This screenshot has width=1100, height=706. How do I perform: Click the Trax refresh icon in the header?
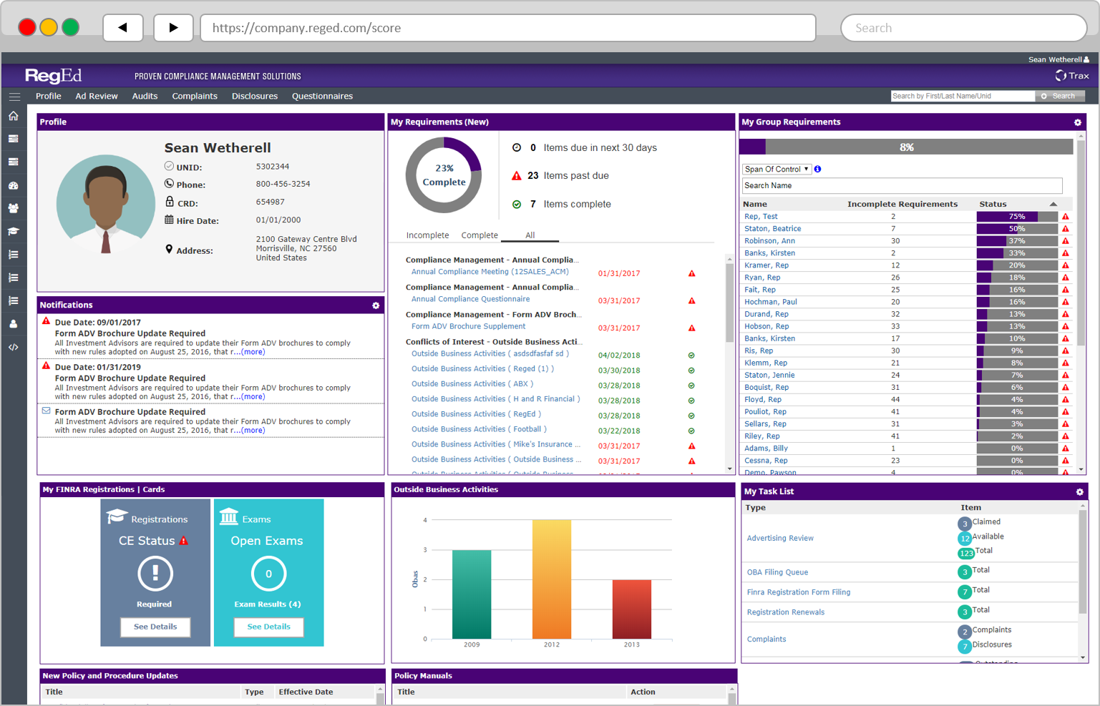(x=1061, y=75)
